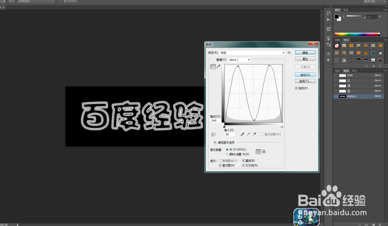Switch to the 图层 layers tab

[337, 71]
